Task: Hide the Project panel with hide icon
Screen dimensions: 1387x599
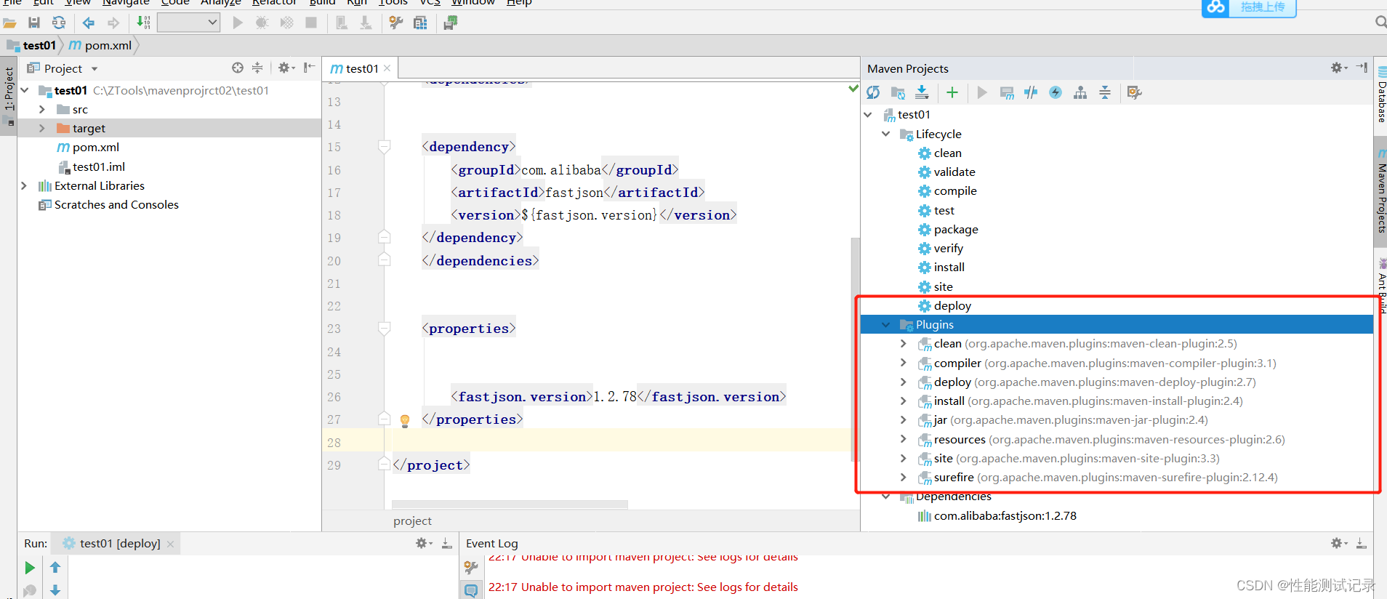Action: 309,68
